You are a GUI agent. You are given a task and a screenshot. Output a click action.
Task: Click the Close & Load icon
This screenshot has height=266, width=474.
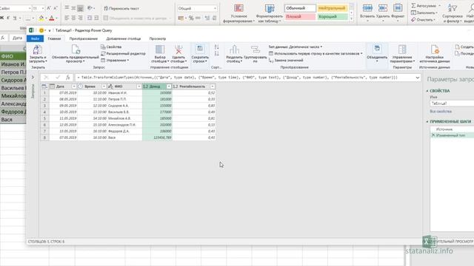(x=37, y=50)
